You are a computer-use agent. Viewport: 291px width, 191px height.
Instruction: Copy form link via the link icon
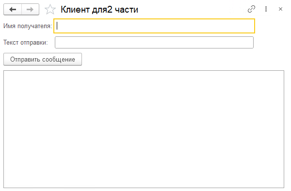(251, 9)
